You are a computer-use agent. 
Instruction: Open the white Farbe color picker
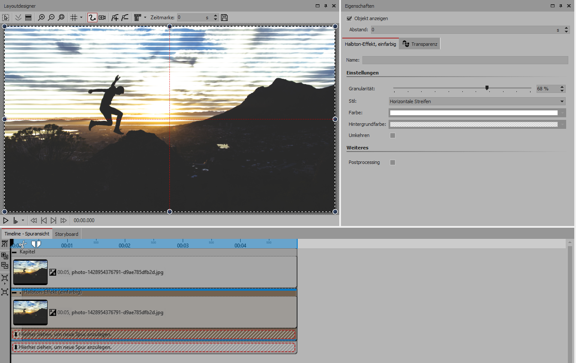click(x=473, y=113)
